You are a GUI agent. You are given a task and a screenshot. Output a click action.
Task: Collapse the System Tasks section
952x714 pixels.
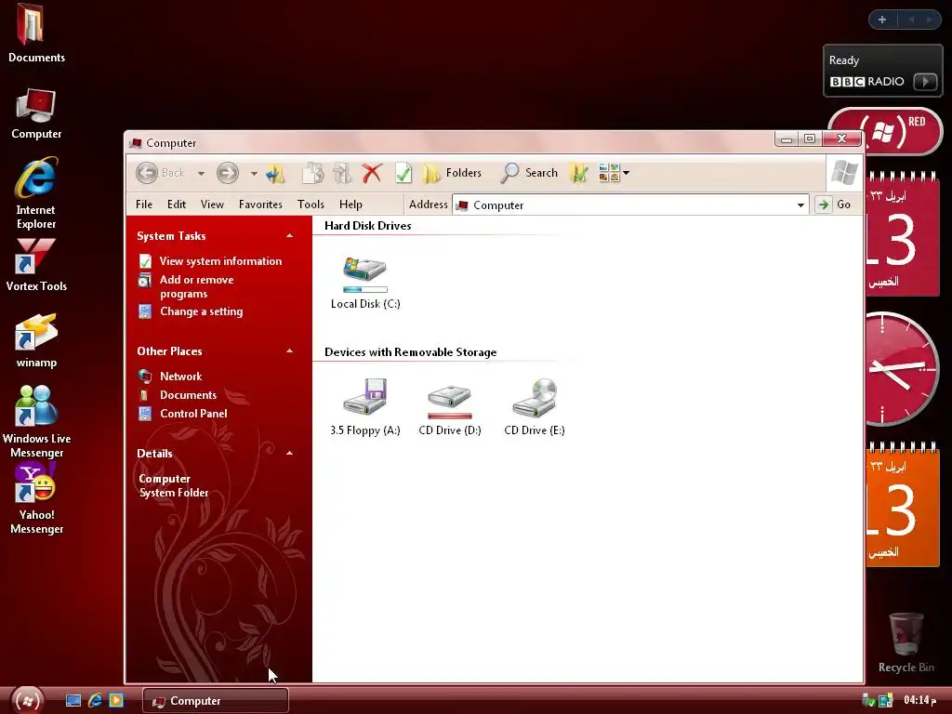tap(290, 235)
